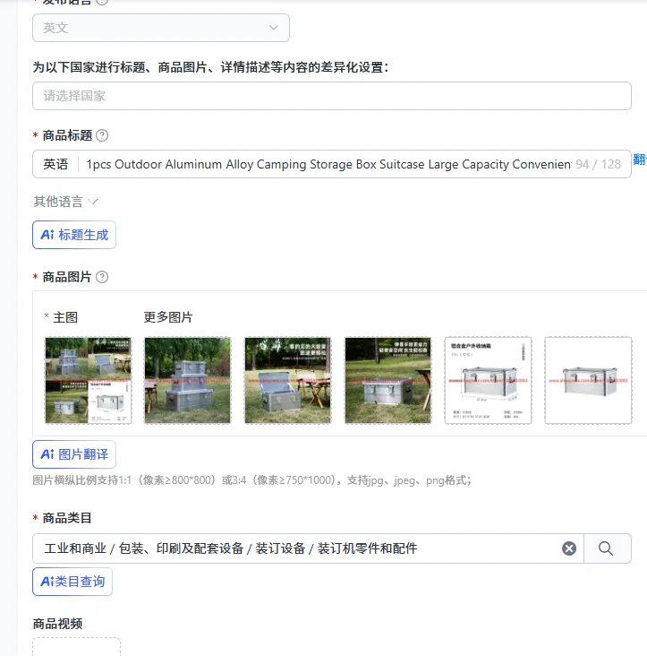The width and height of the screenshot is (647, 656).
Task: Click the 请选择国家 country selection field
Action: tap(332, 96)
